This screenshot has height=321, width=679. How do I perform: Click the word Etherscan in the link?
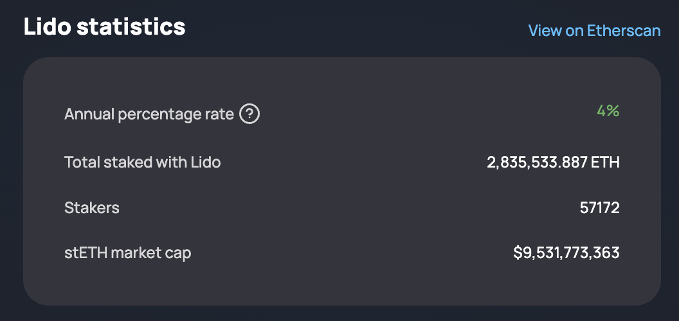[x=624, y=30]
